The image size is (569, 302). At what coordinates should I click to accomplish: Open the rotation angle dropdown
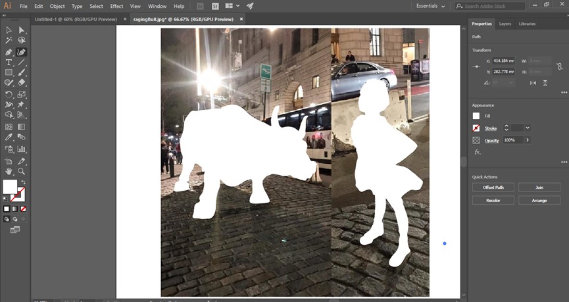click(x=511, y=83)
